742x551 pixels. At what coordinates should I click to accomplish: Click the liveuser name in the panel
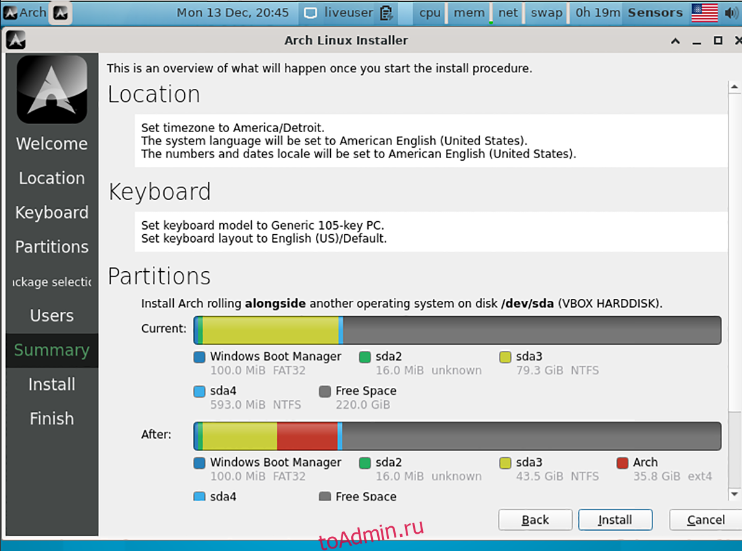(348, 12)
